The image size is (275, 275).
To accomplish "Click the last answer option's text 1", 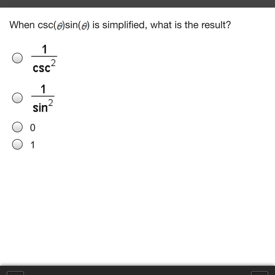I will point(33,145).
